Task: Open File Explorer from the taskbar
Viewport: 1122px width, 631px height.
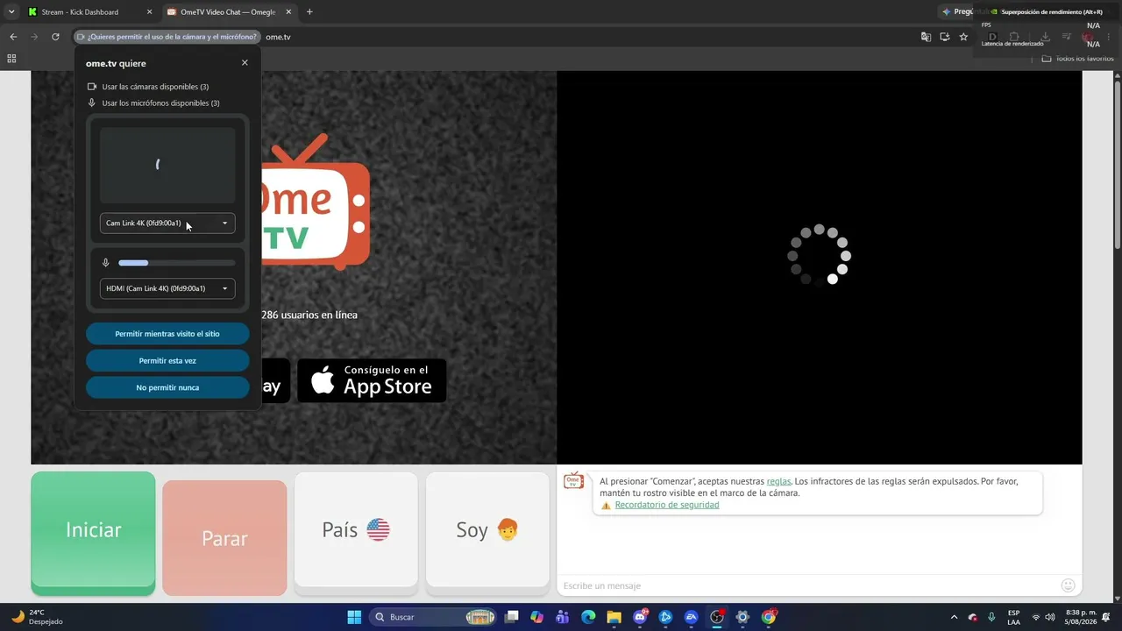Action: pyautogui.click(x=614, y=617)
